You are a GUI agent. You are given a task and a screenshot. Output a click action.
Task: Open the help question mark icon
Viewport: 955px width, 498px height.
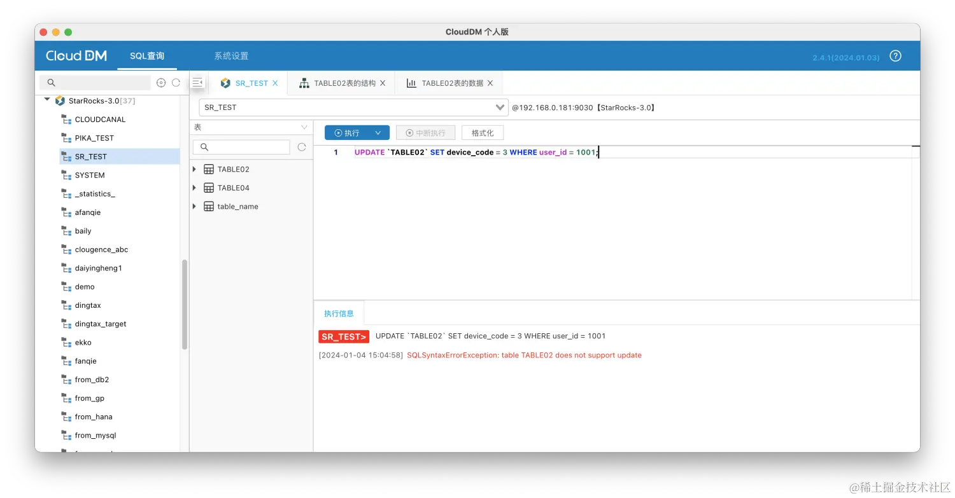click(x=895, y=56)
